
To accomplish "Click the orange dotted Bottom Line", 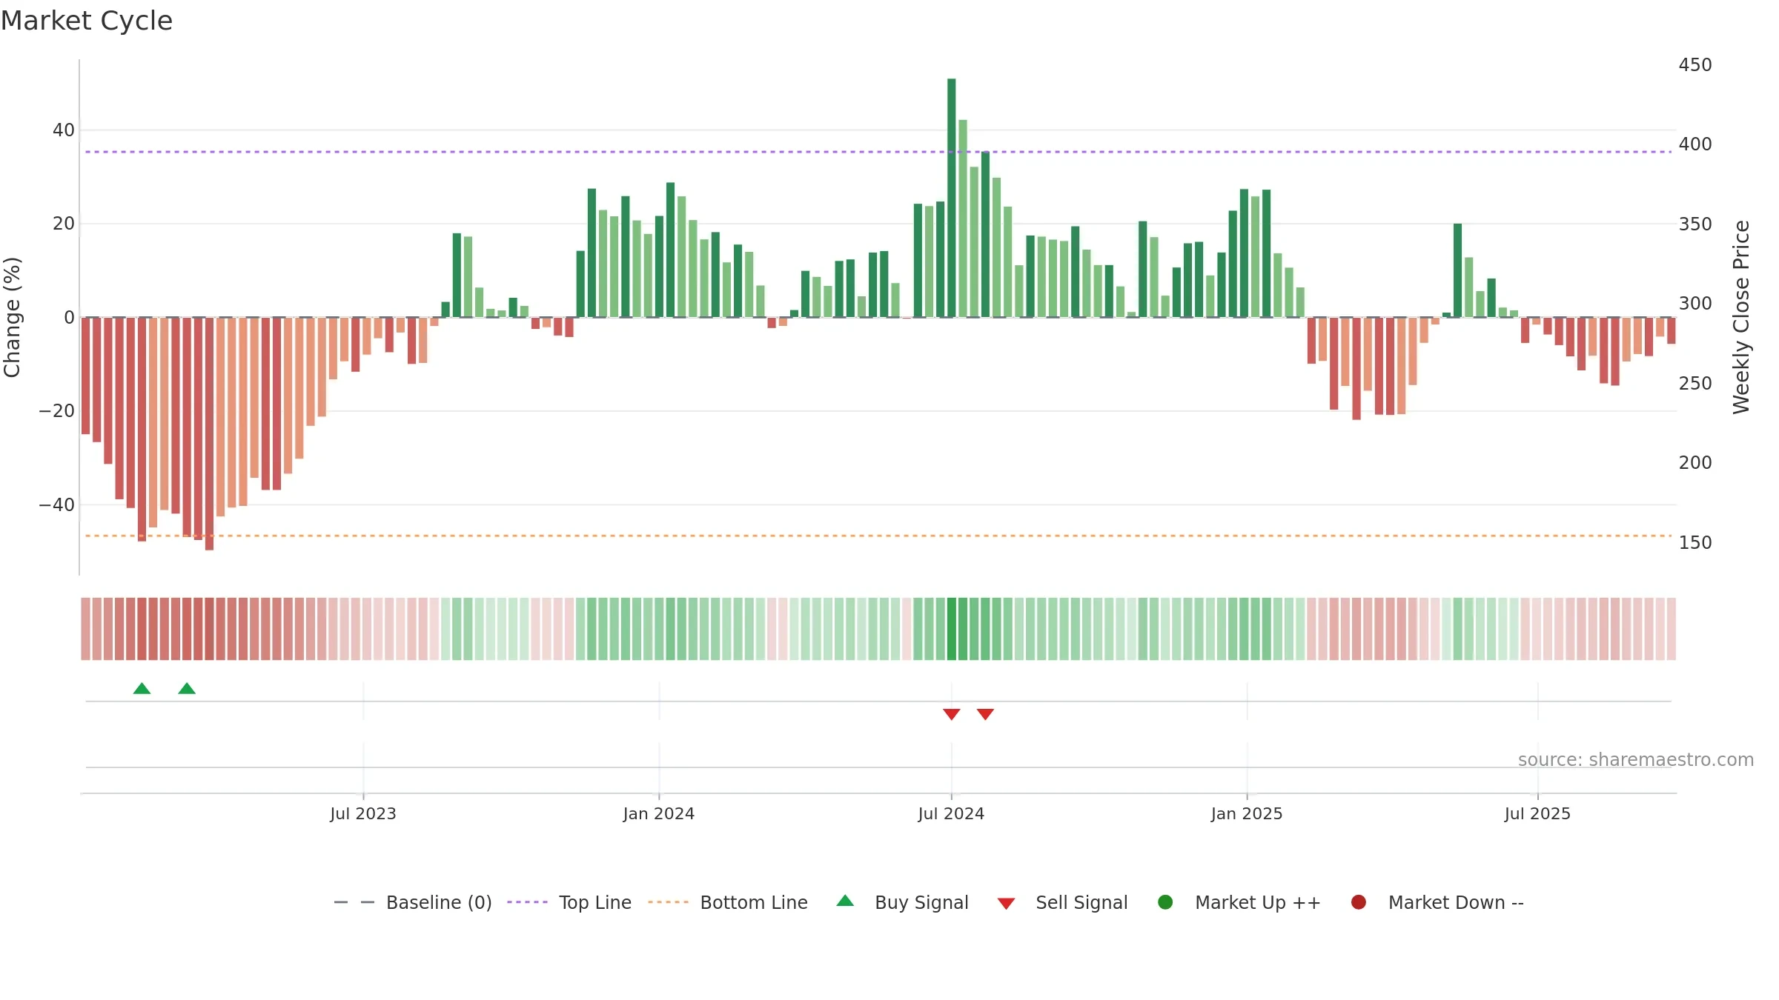I will coord(878,536).
